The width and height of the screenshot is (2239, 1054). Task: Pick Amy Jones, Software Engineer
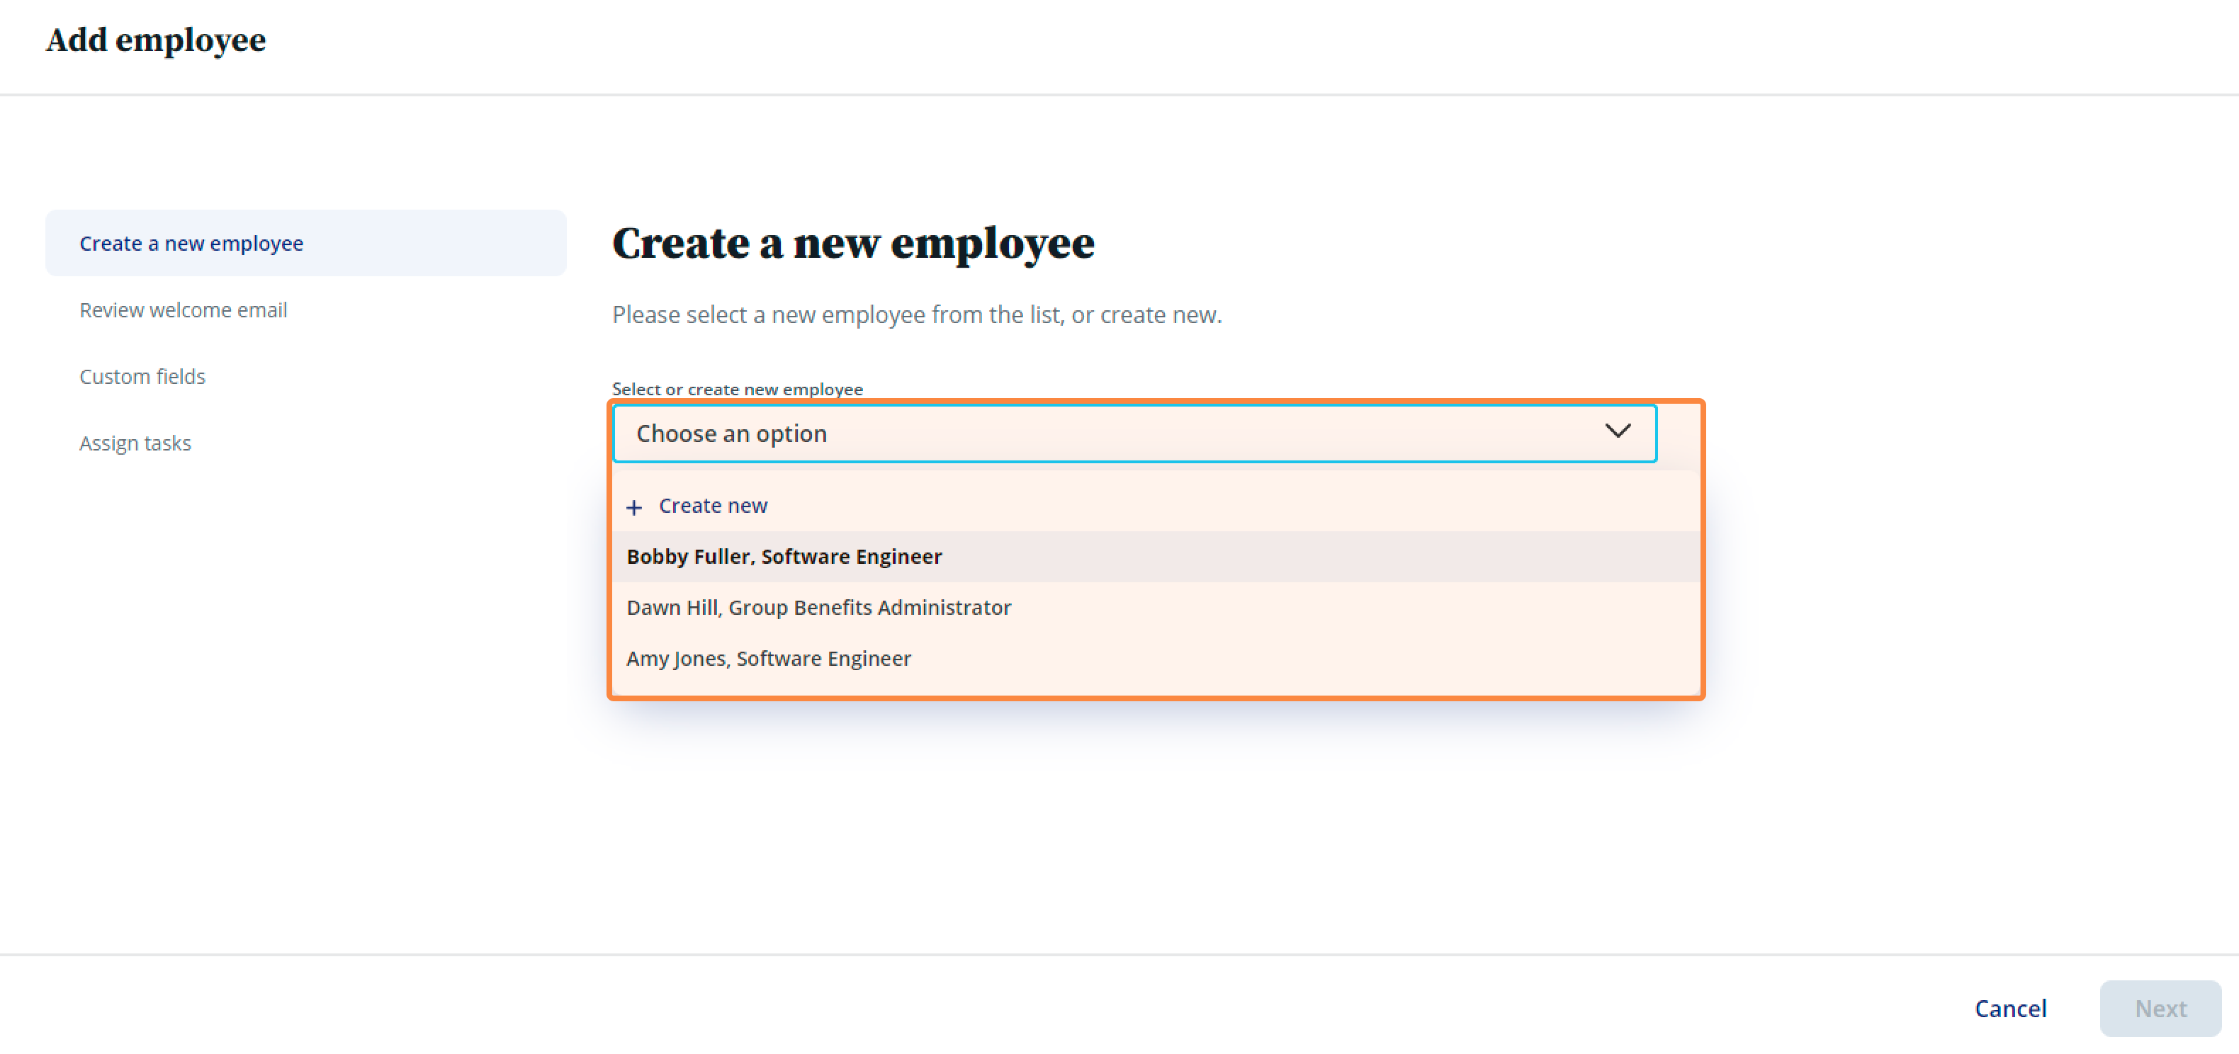(x=1156, y=658)
